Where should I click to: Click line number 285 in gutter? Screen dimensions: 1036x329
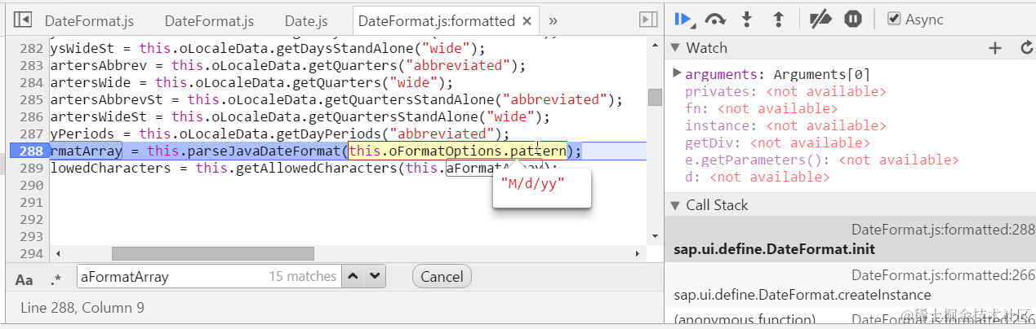[x=31, y=99]
